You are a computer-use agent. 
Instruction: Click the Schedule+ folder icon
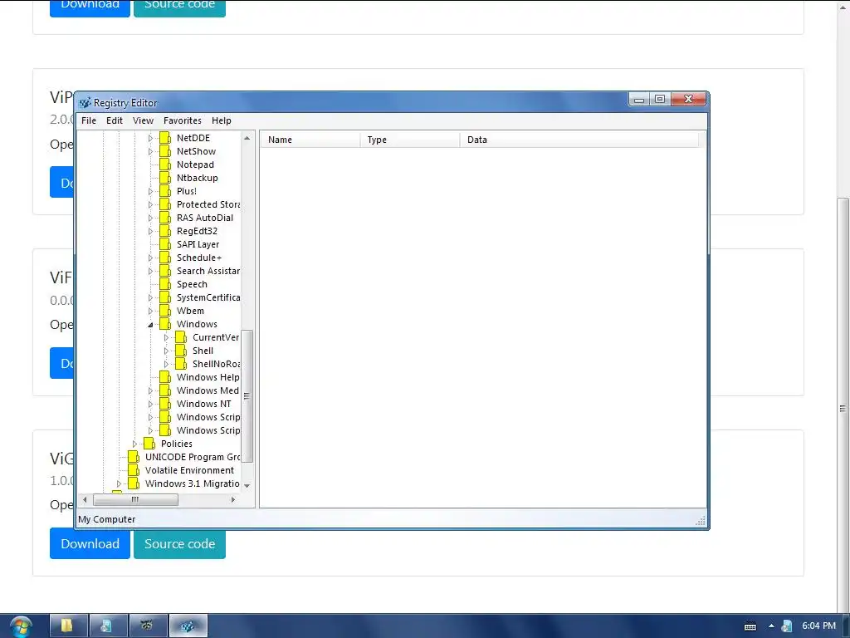165,258
